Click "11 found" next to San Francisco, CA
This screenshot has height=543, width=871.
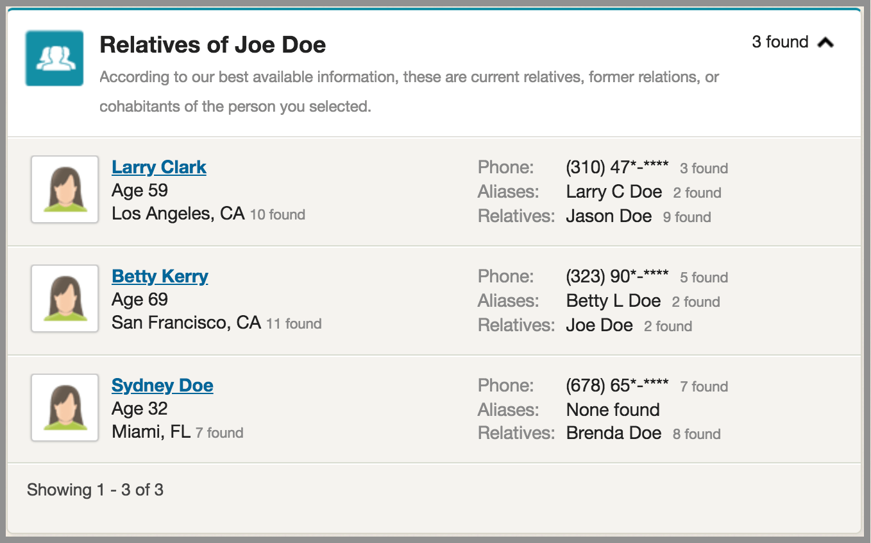[x=294, y=323]
